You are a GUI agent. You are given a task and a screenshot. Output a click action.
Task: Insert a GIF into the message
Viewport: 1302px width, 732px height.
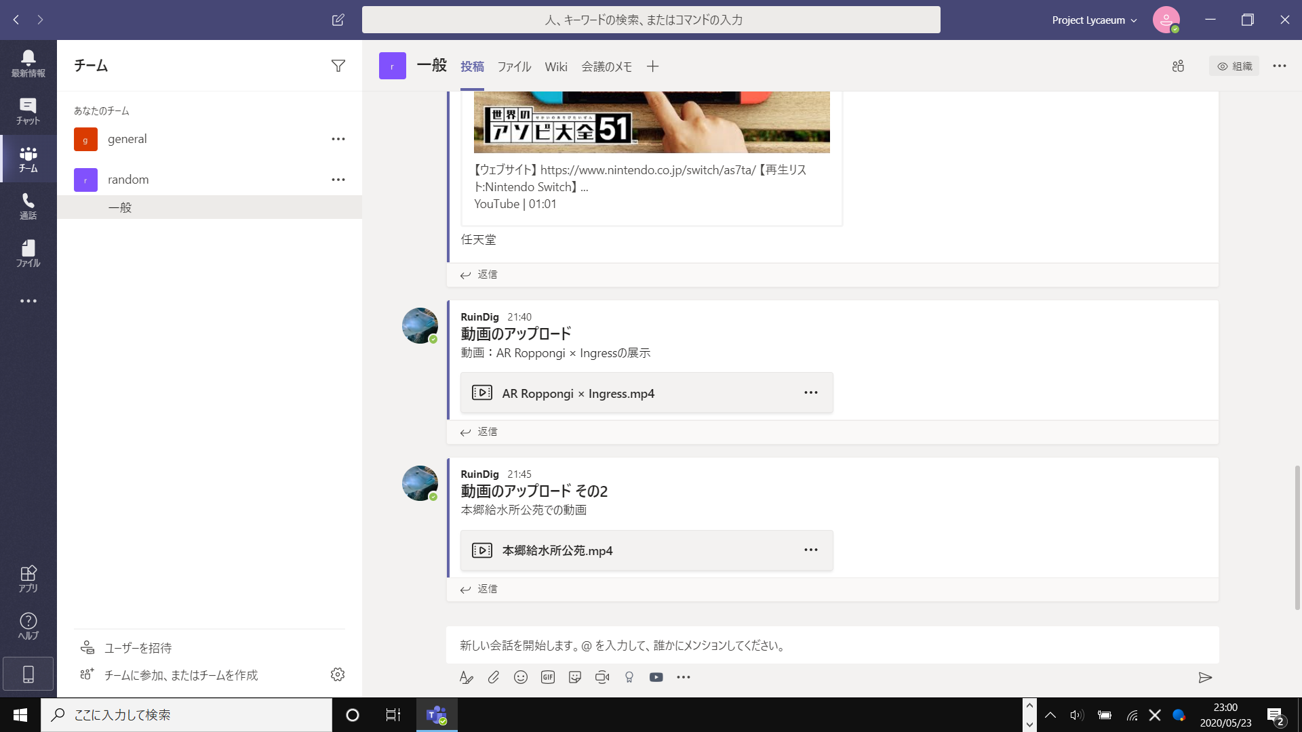[547, 677]
